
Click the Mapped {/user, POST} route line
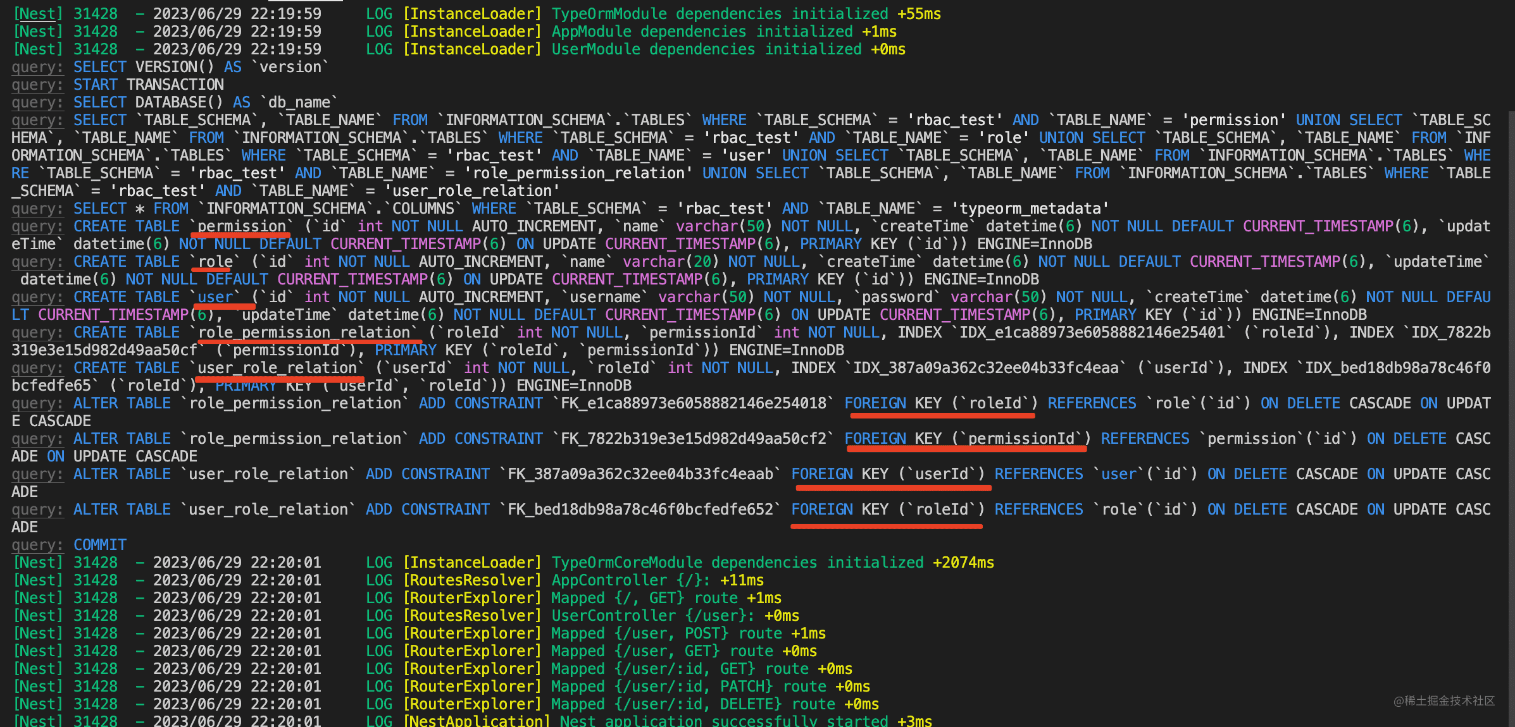coord(666,633)
